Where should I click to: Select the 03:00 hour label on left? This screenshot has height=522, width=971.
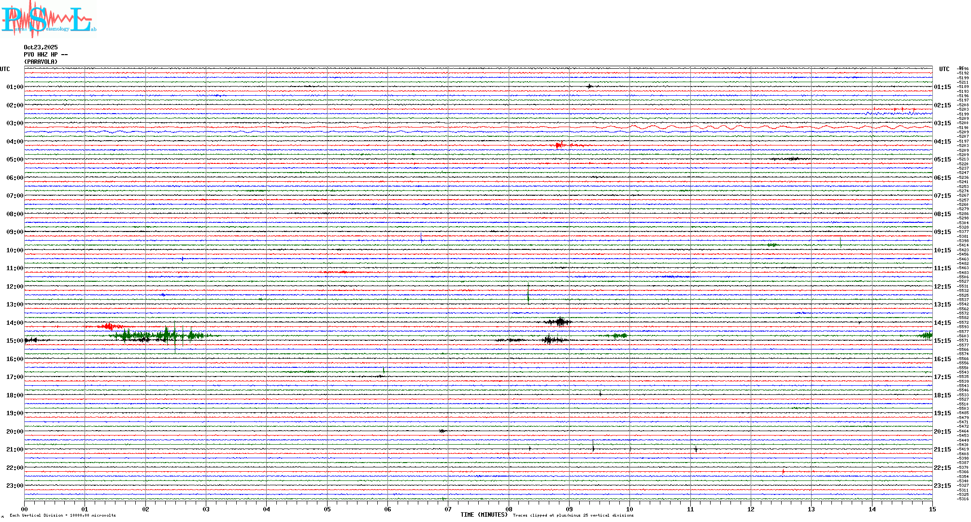click(14, 123)
